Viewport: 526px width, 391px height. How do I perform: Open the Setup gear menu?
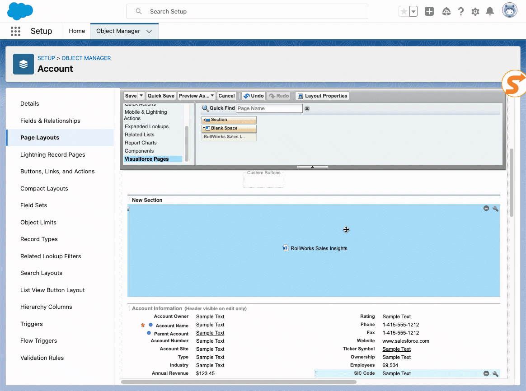[475, 12]
